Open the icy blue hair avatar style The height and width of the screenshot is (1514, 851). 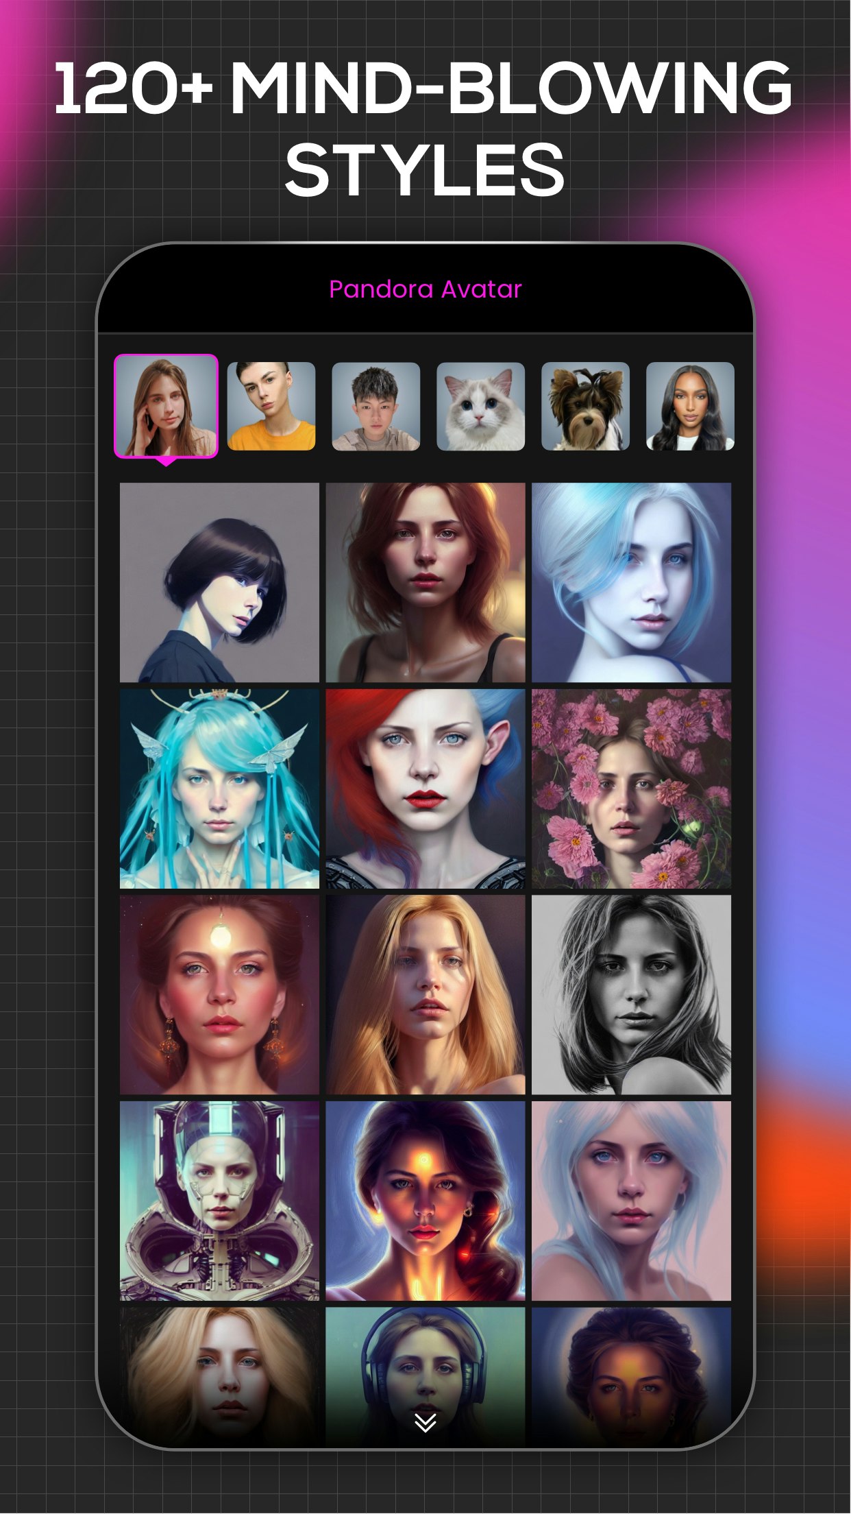click(632, 582)
